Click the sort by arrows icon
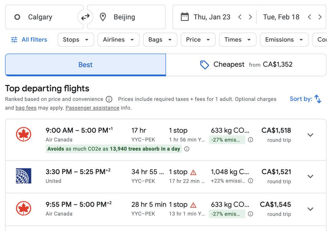The image size is (332, 231). (x=318, y=99)
